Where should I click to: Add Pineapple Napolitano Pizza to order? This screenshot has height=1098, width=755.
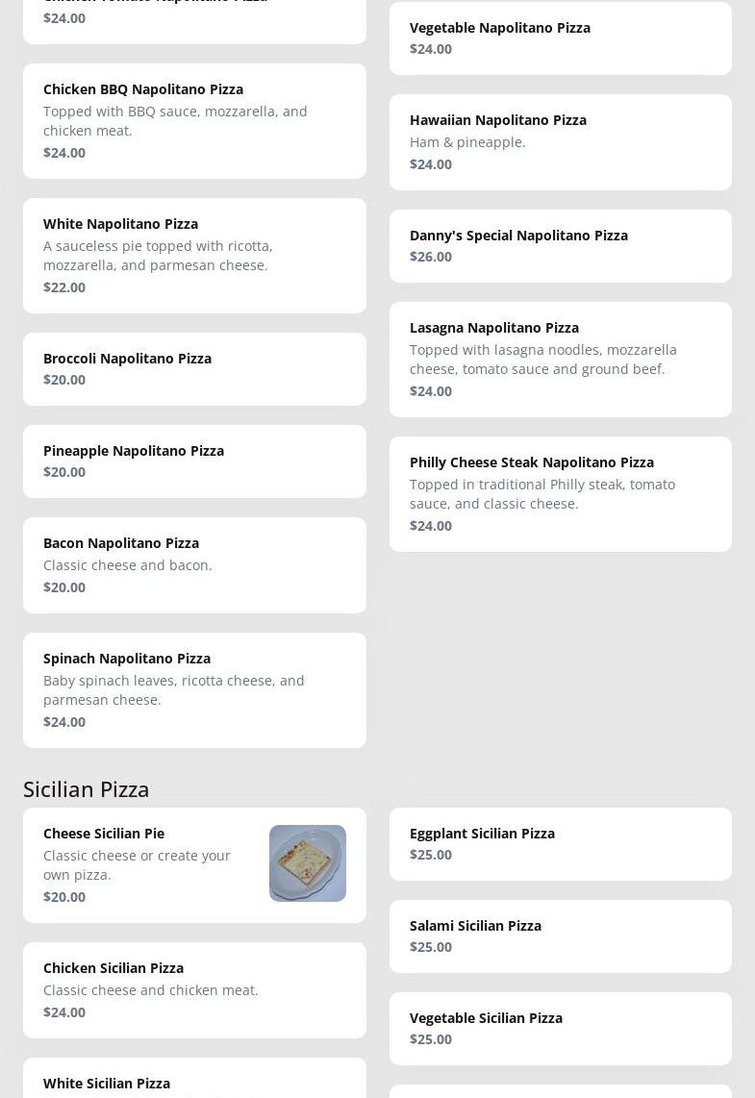pos(194,462)
